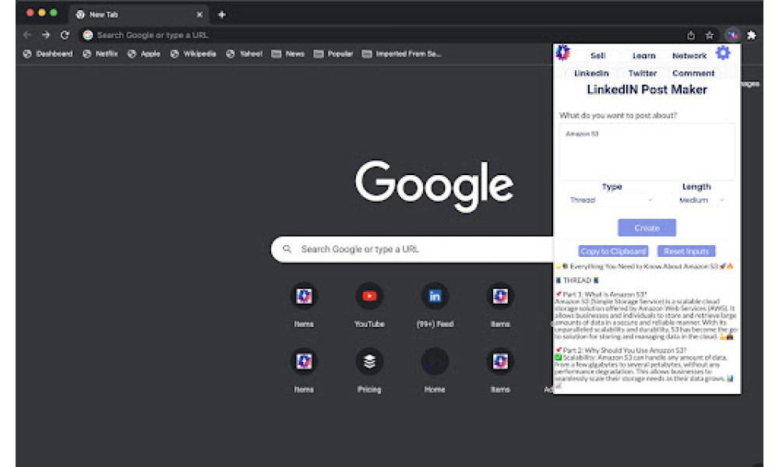Click the 'THREAD' line in the output
The width and height of the screenshot is (779, 467).
pos(576,280)
